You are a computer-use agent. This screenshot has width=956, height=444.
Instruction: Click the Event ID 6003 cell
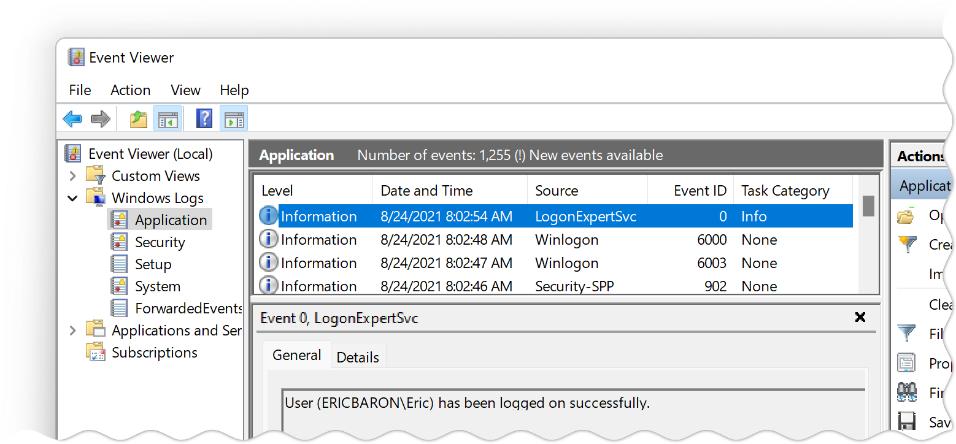(712, 262)
